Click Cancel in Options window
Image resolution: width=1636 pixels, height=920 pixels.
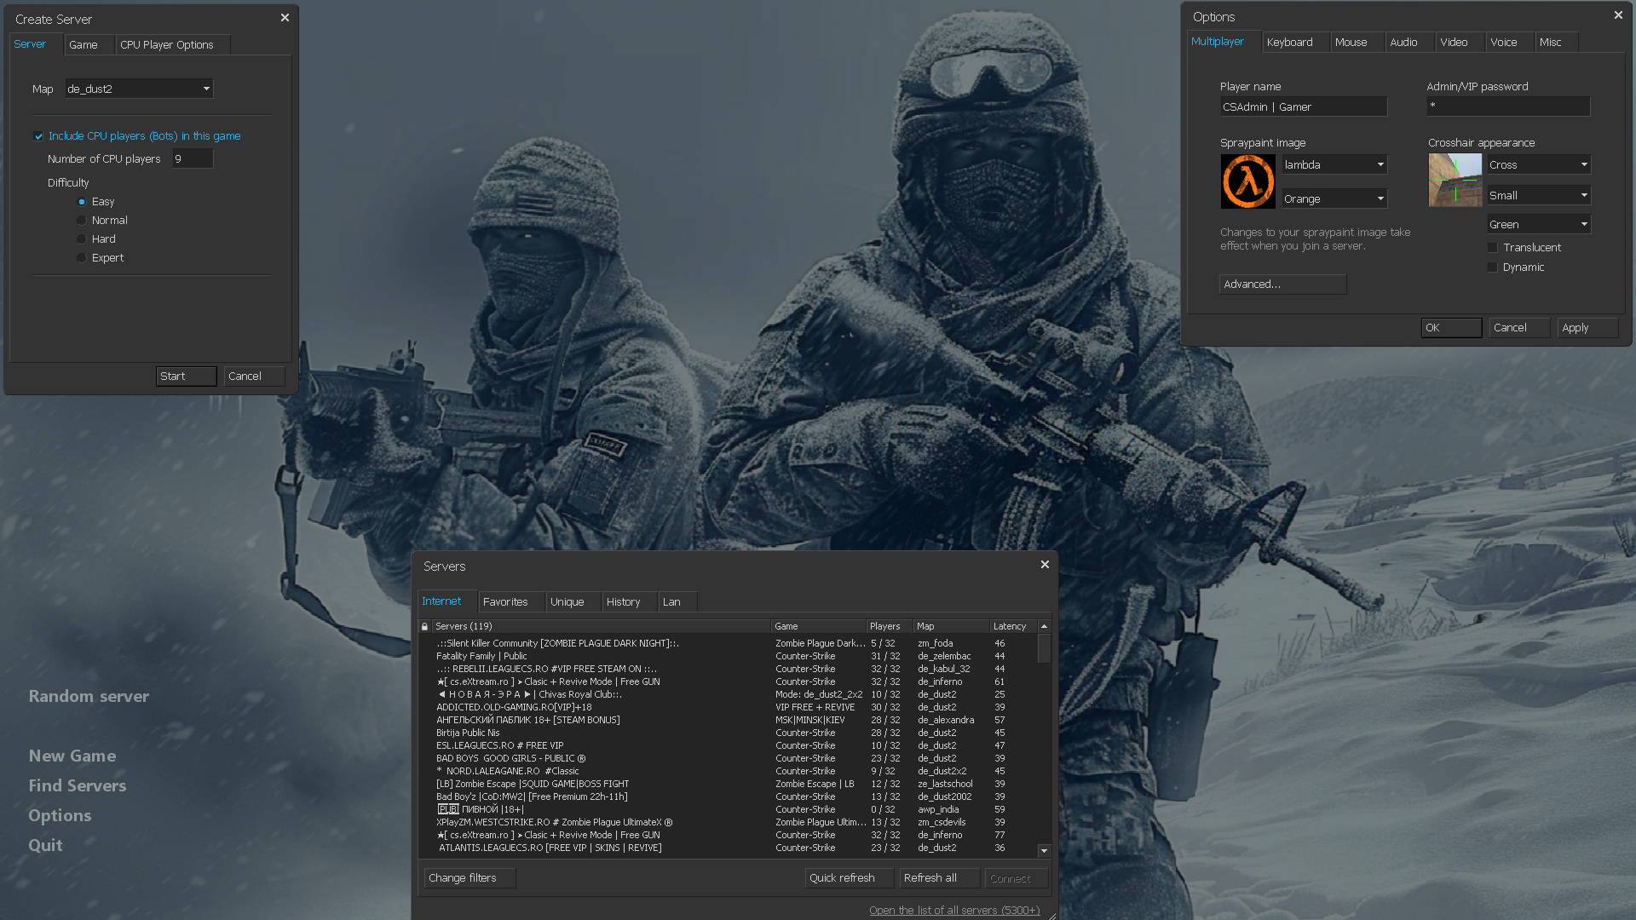[1520, 328]
